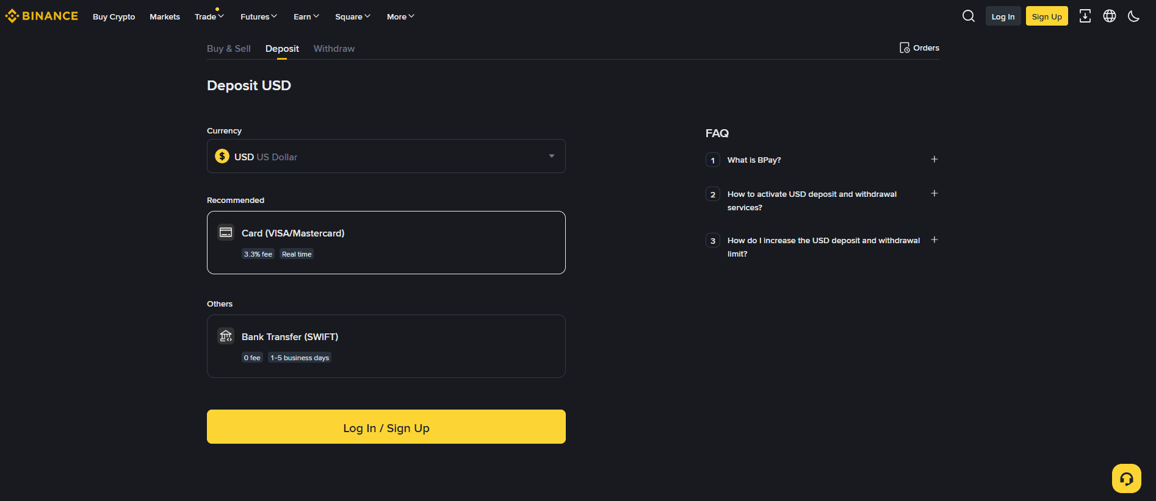Image resolution: width=1156 pixels, height=501 pixels.
Task: Toggle dark mode moon icon
Action: (x=1134, y=16)
